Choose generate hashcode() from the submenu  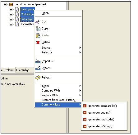point(104,119)
